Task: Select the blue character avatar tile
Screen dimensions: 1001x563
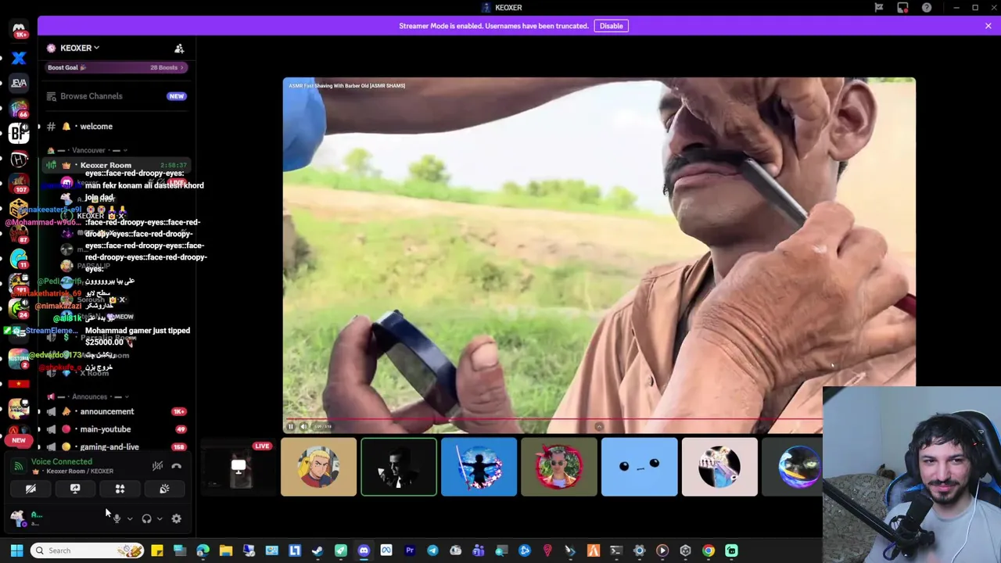Action: 479,467
